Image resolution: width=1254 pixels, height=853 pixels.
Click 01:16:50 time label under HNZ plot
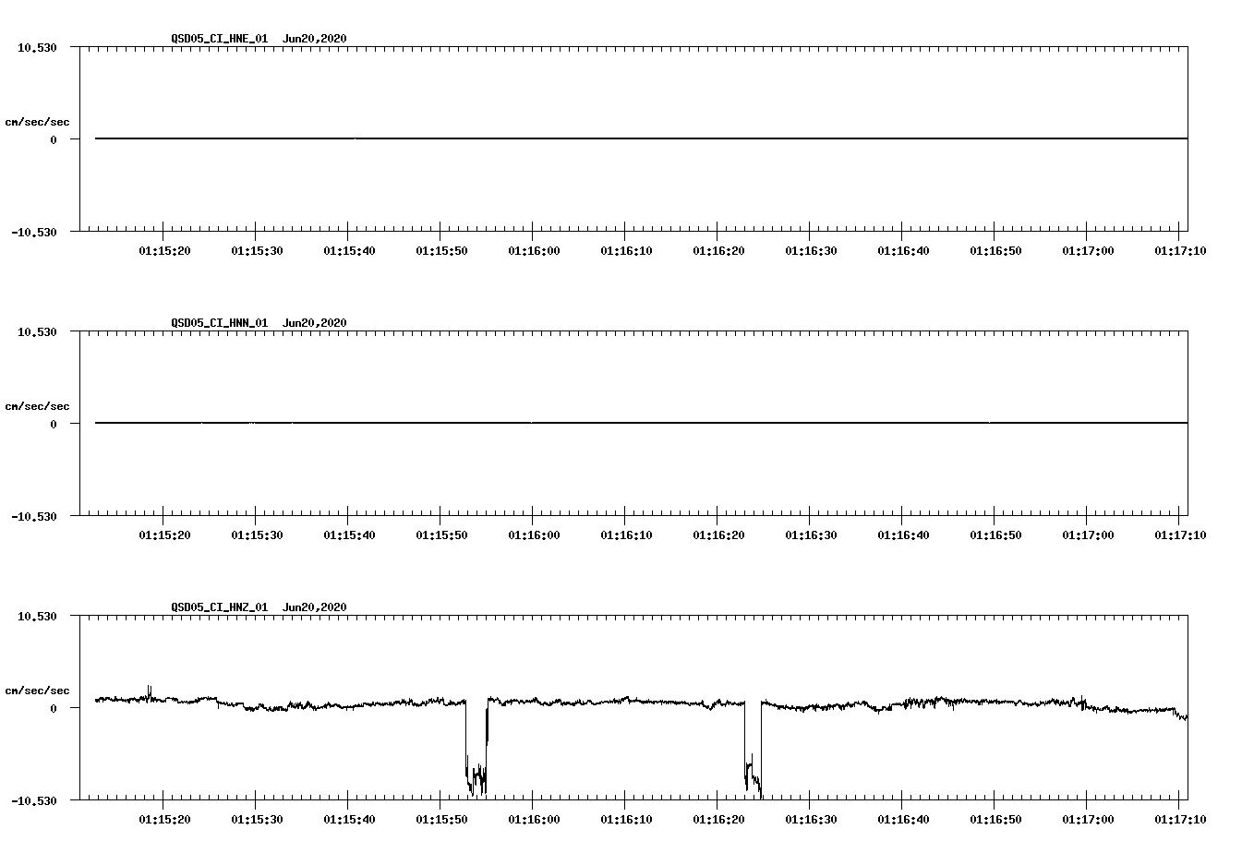click(995, 819)
